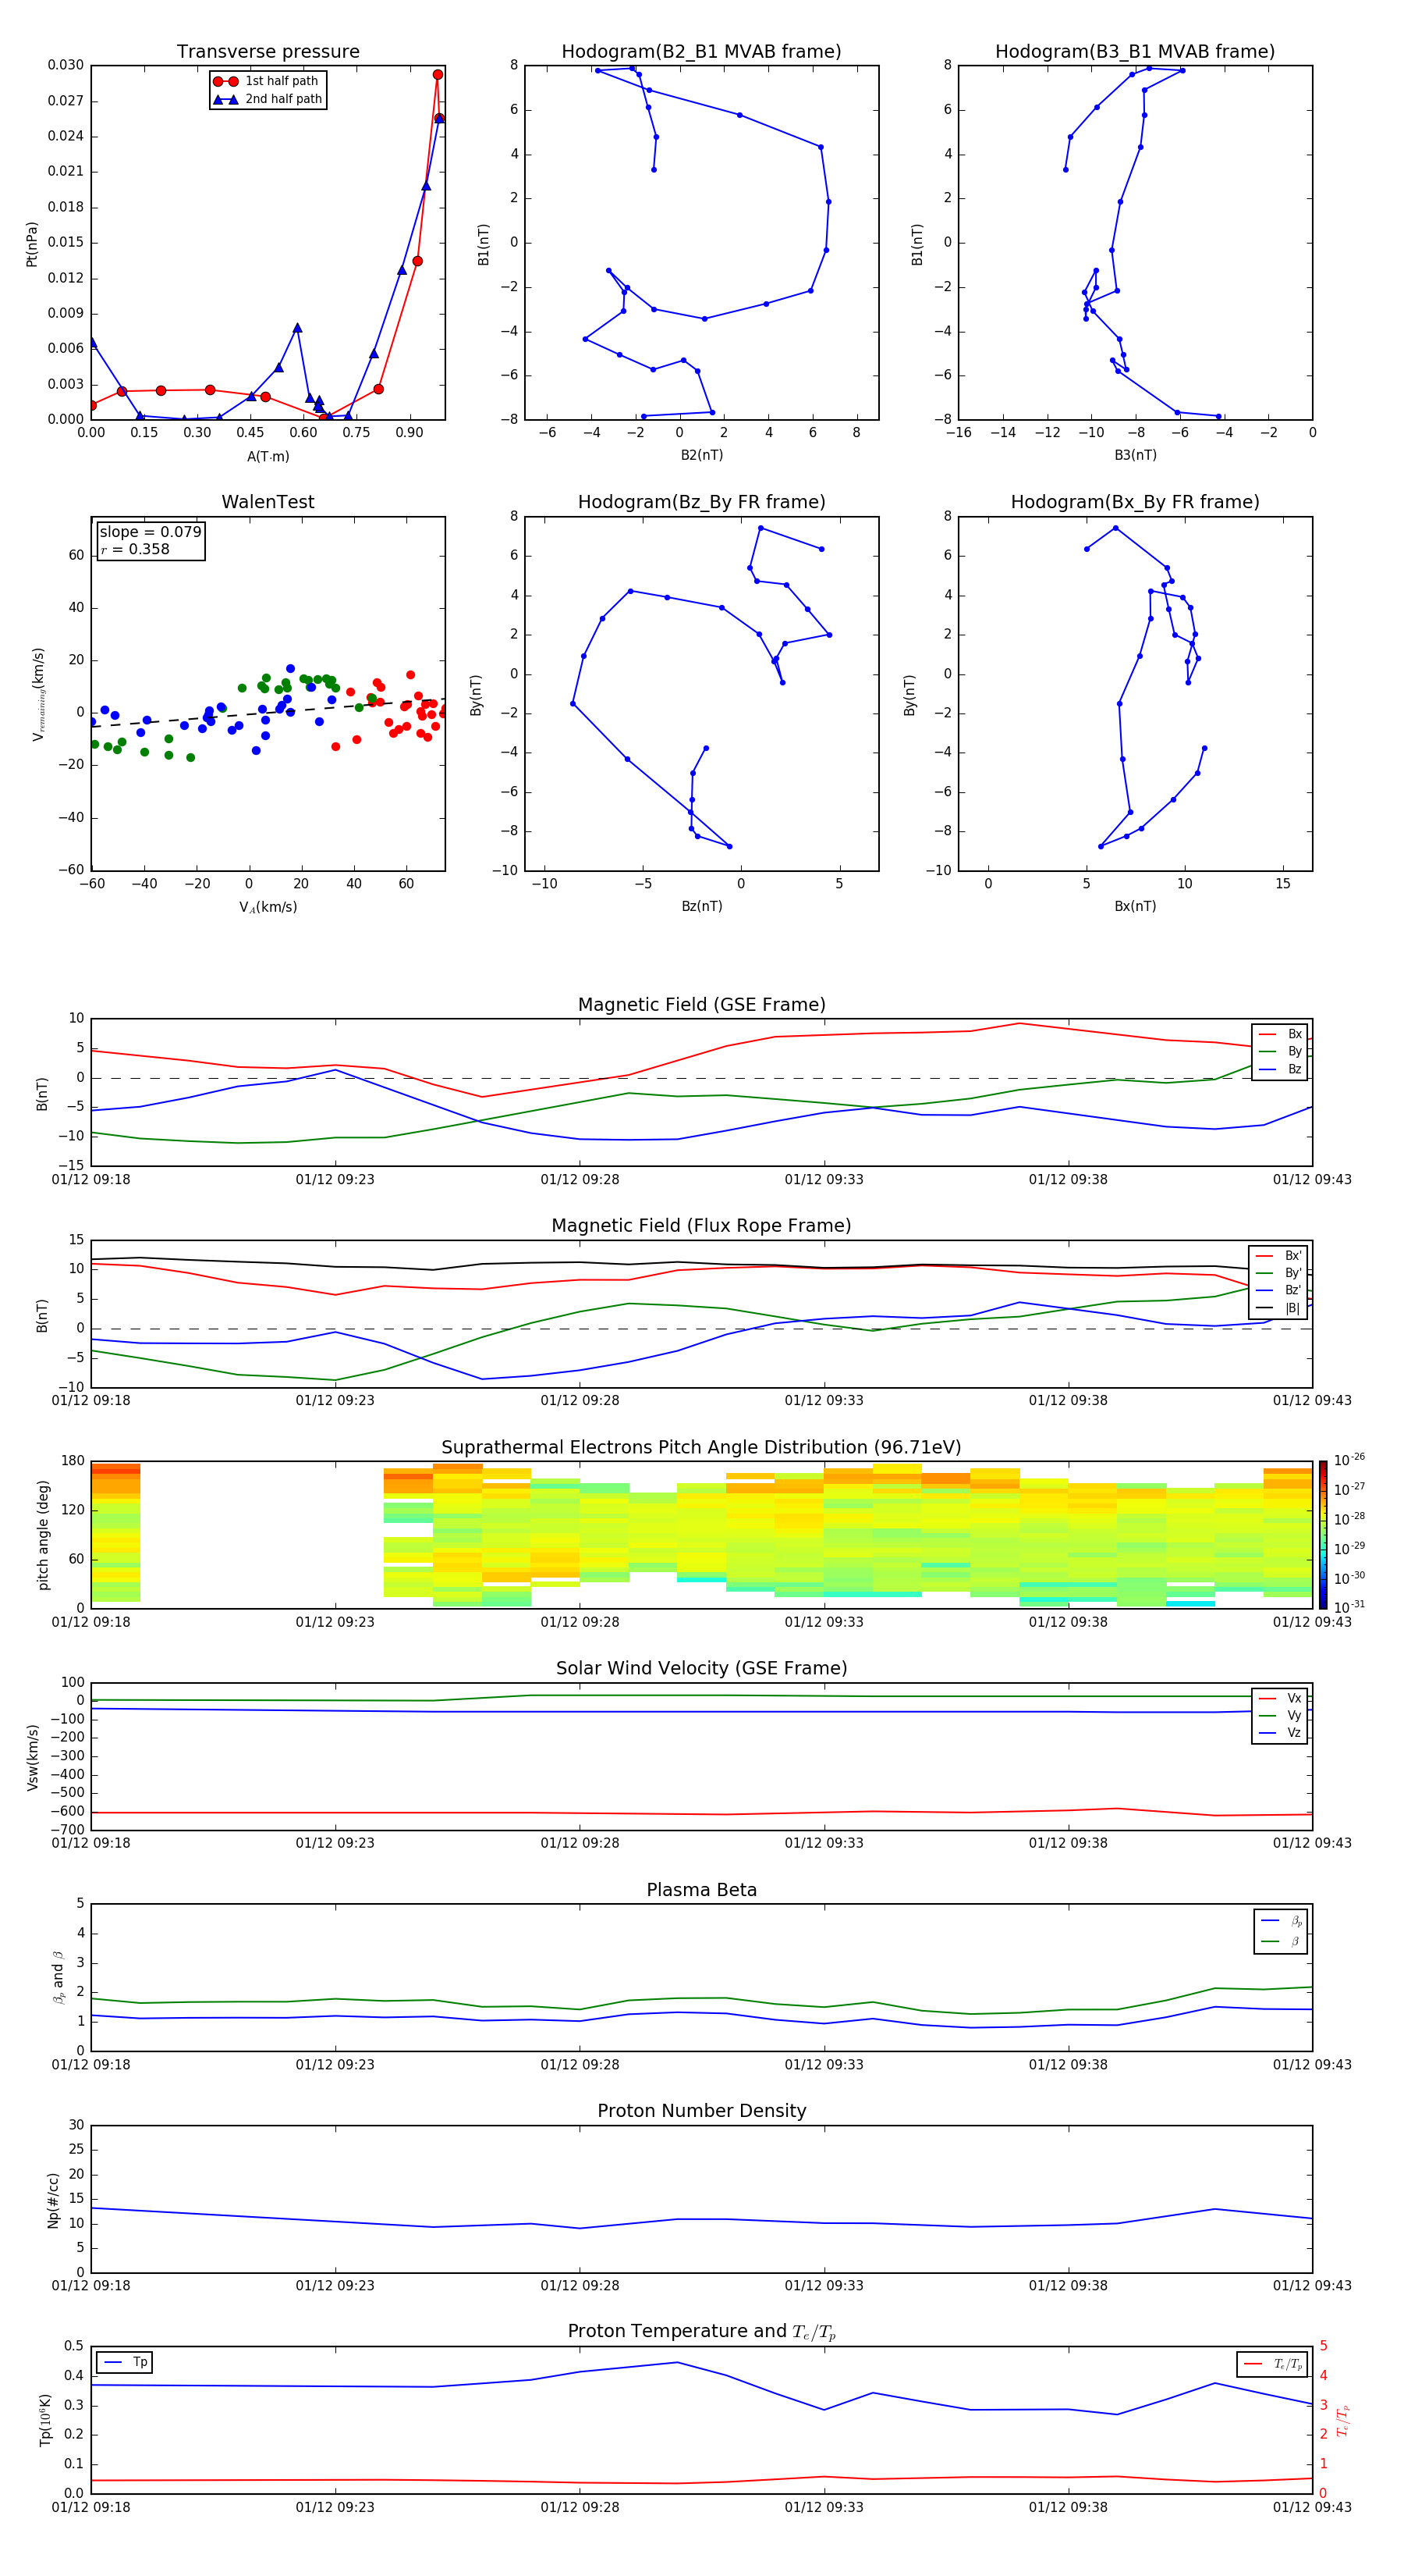Click the "pitch angle (deg)" y-axis label

pos(43,1535)
